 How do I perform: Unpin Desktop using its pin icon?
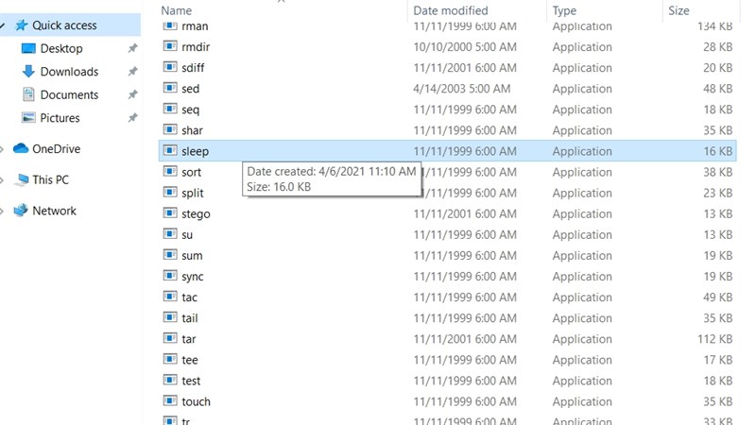[x=132, y=48]
